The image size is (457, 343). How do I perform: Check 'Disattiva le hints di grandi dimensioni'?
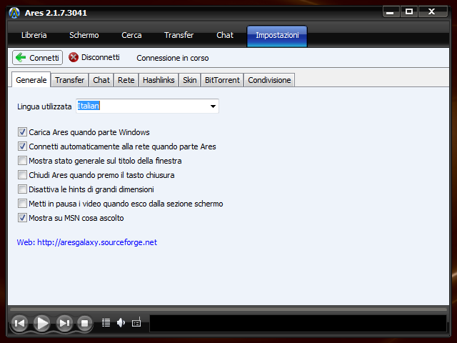22,189
